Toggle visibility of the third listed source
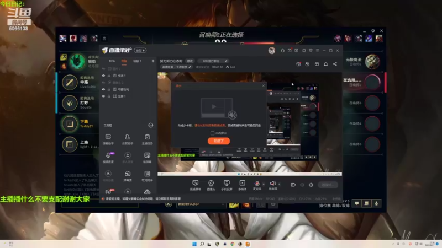Image resolution: width=442 pixels, height=248 pixels. pos(103,82)
